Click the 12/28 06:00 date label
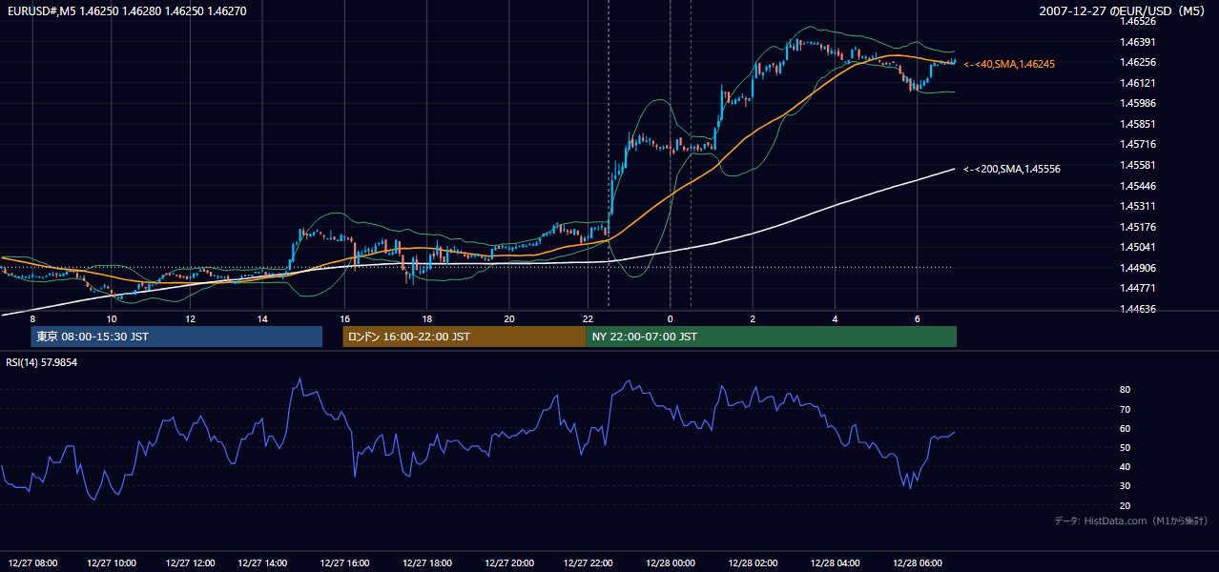The width and height of the screenshot is (1219, 572). 917,563
